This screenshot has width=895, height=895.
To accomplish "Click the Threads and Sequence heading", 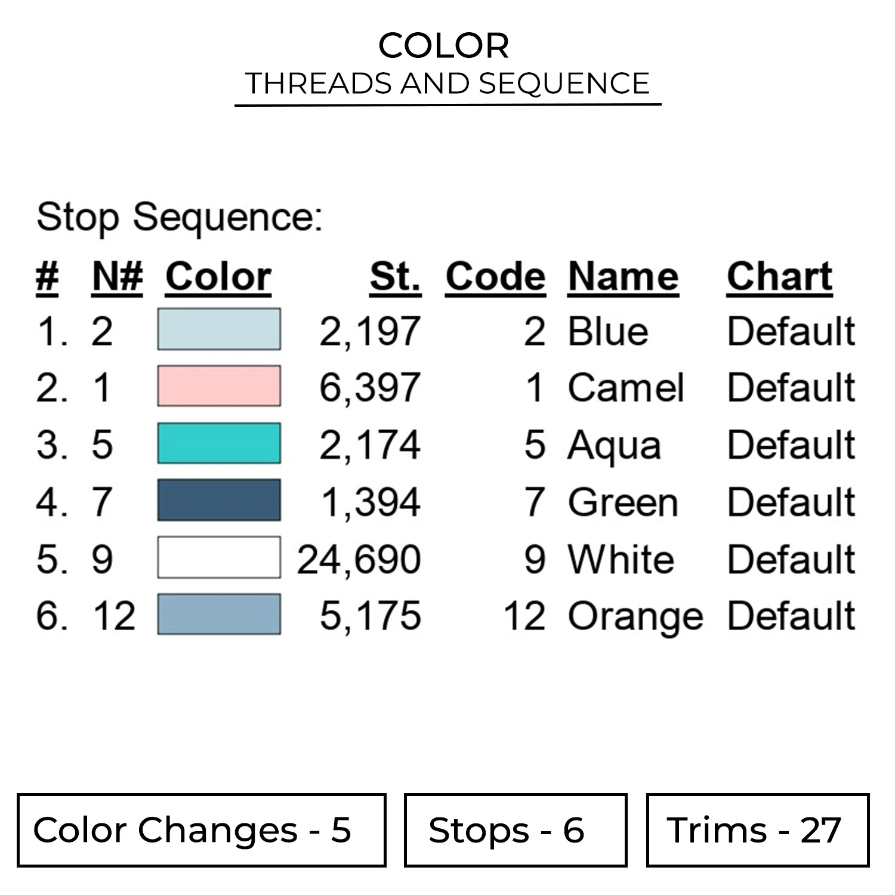I will click(x=447, y=84).
